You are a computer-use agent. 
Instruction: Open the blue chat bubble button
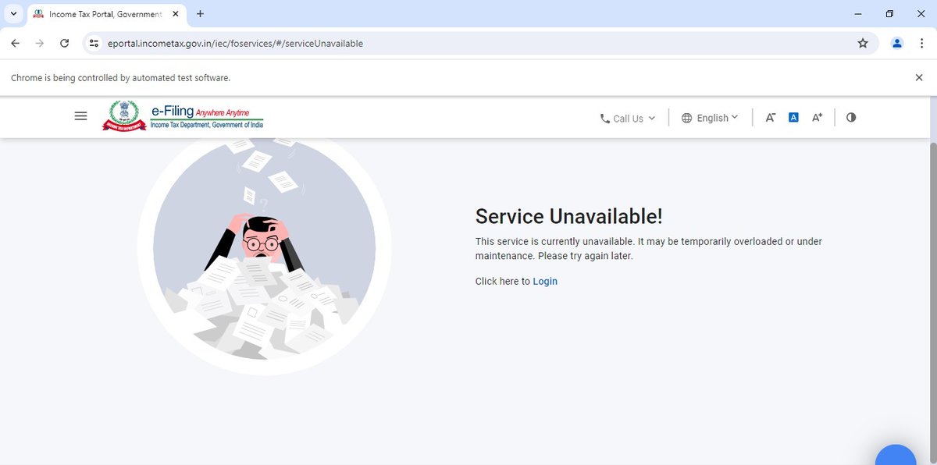(x=896, y=455)
